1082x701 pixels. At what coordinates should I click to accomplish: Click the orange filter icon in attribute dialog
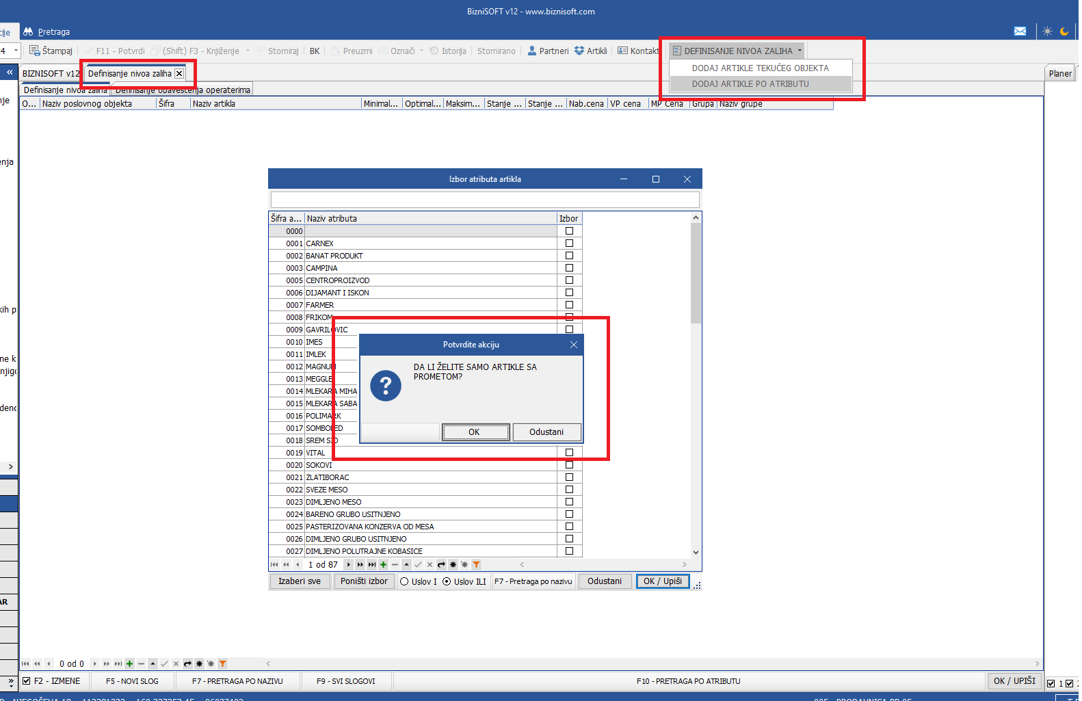[x=476, y=565]
